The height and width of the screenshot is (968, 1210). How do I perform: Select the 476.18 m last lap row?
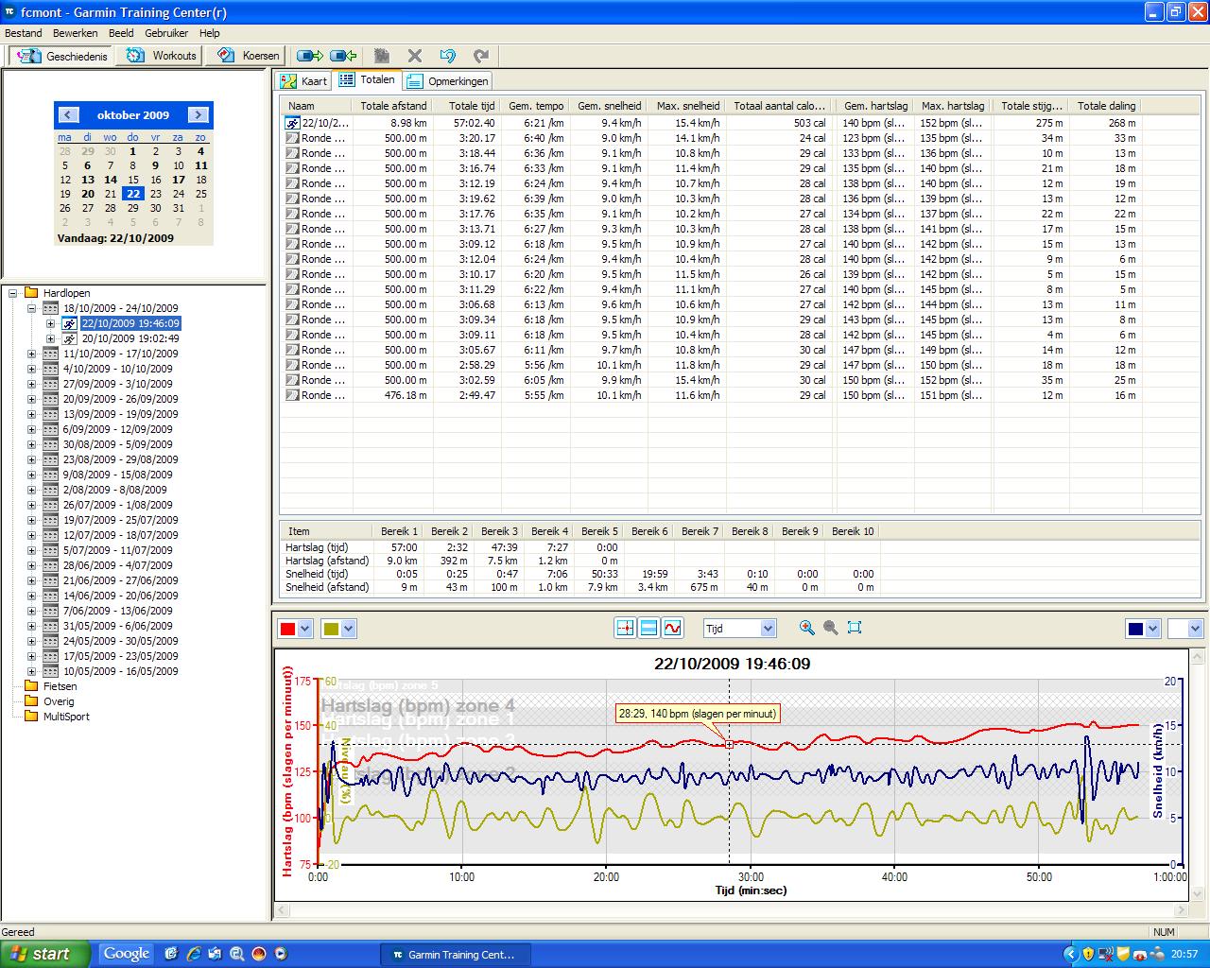(711, 395)
